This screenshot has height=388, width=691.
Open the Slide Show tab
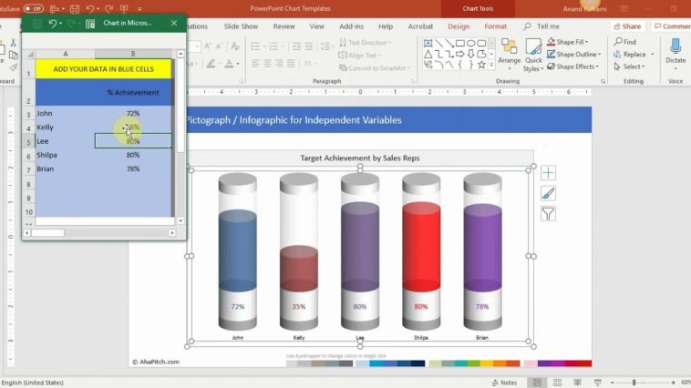coord(241,26)
